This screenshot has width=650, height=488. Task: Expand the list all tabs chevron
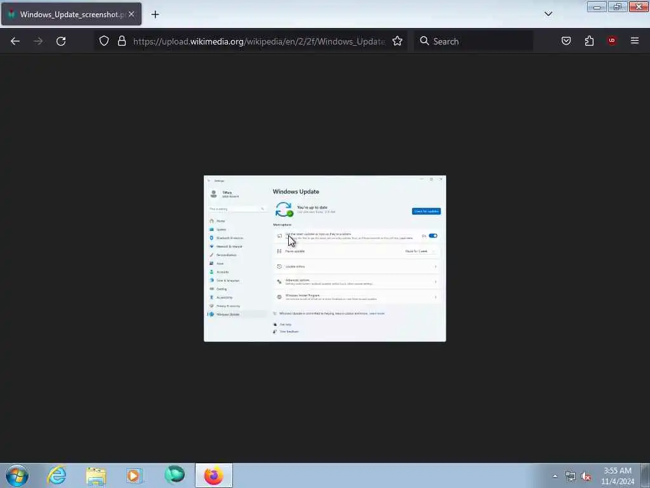[x=548, y=14]
